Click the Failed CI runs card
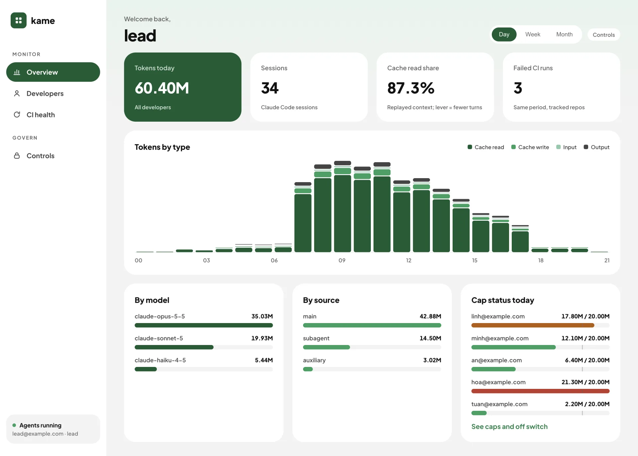 (x=562, y=87)
